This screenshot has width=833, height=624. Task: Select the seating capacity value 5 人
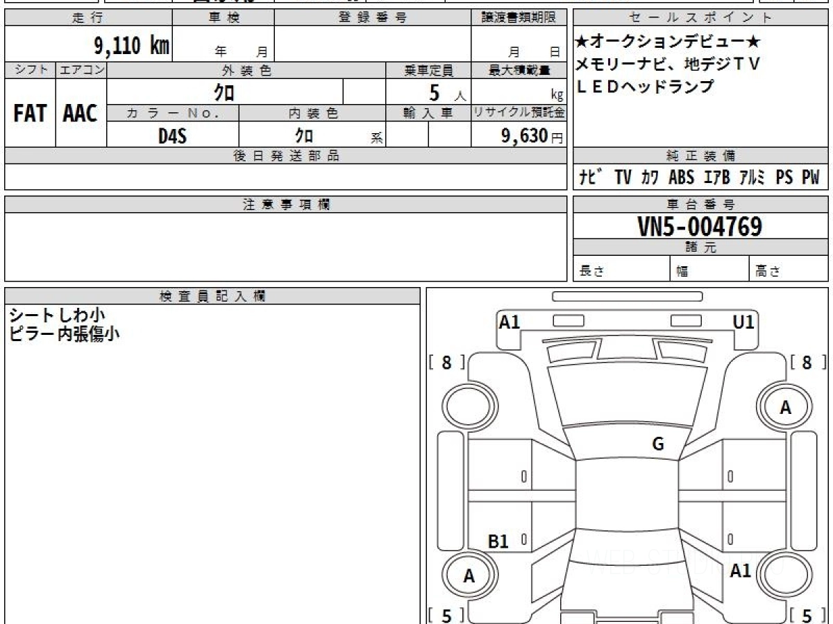pyautogui.click(x=447, y=92)
